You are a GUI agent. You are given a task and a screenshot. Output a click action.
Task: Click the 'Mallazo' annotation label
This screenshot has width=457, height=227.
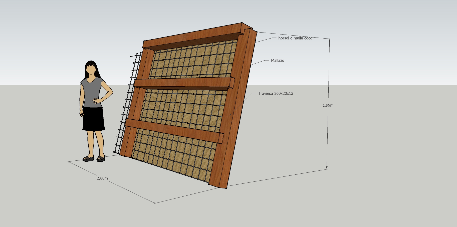coord(277,60)
